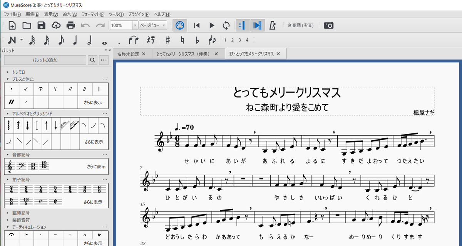Expand the 装飾音符 palette

7,220
